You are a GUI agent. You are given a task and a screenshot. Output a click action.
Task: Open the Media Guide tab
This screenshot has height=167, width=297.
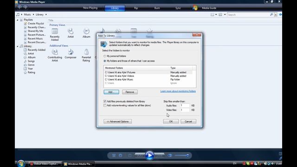(209, 8)
